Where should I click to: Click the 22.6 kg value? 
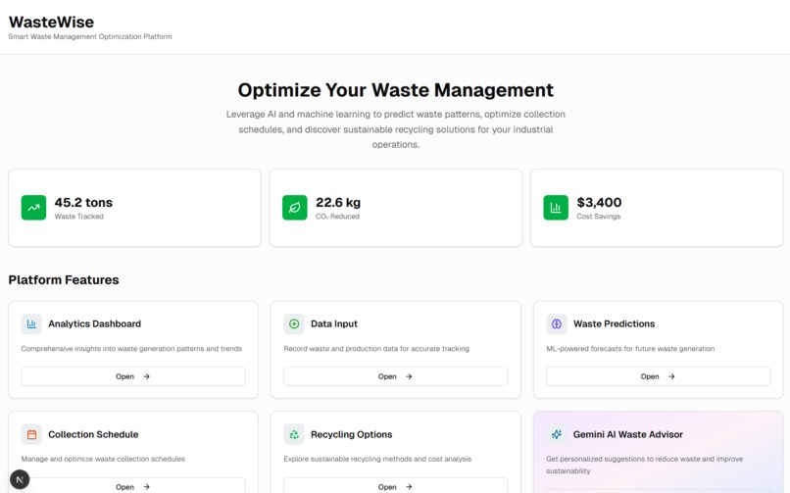[x=338, y=203]
